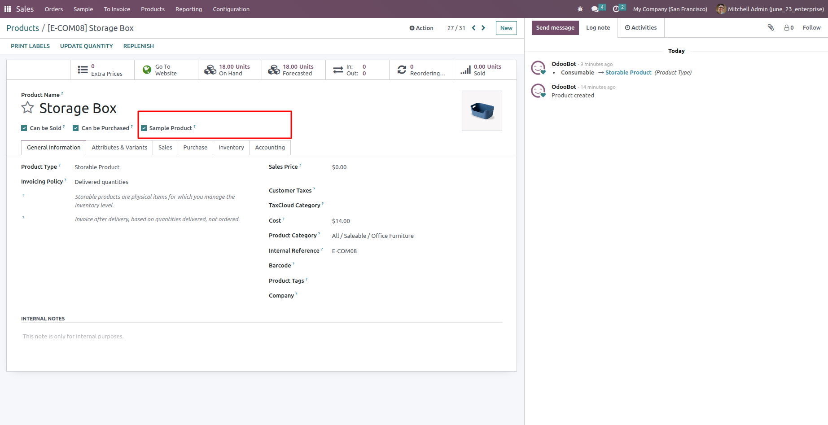Open the Products menu

(x=153, y=9)
